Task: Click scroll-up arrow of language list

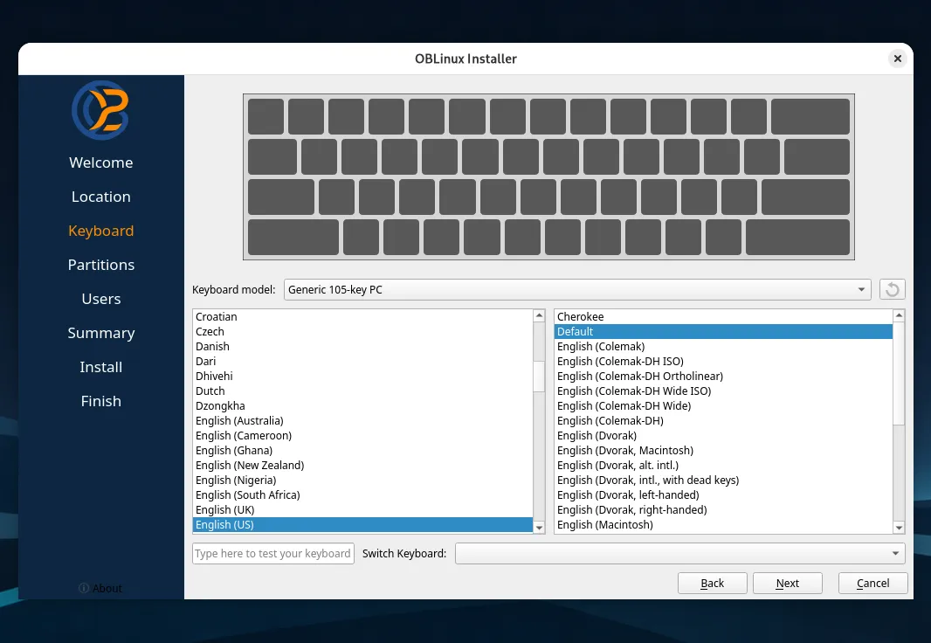Action: (539, 316)
